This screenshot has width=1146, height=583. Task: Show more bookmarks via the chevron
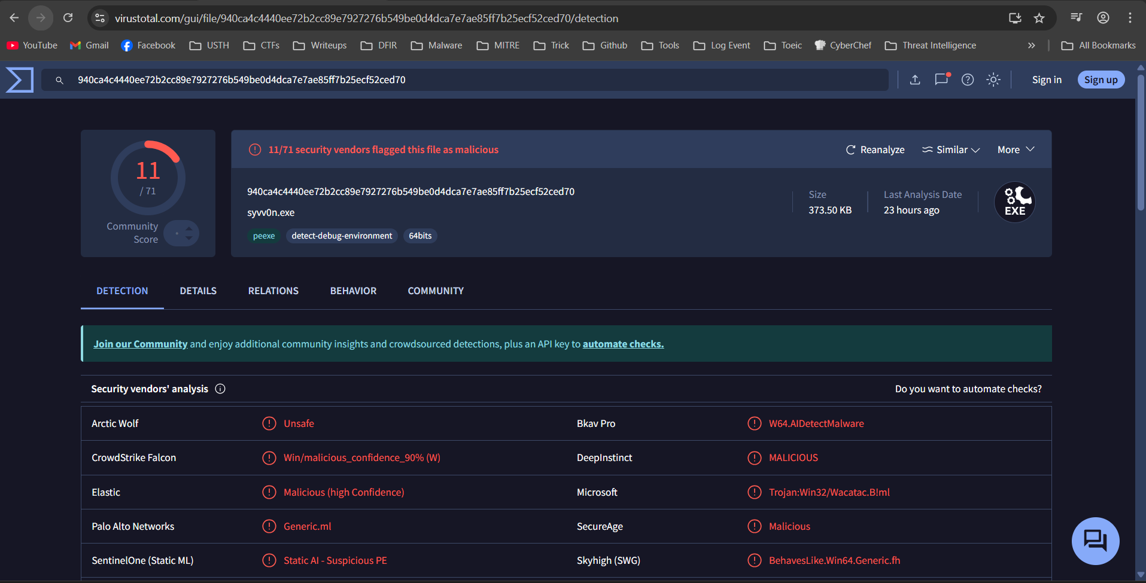pos(1031,45)
